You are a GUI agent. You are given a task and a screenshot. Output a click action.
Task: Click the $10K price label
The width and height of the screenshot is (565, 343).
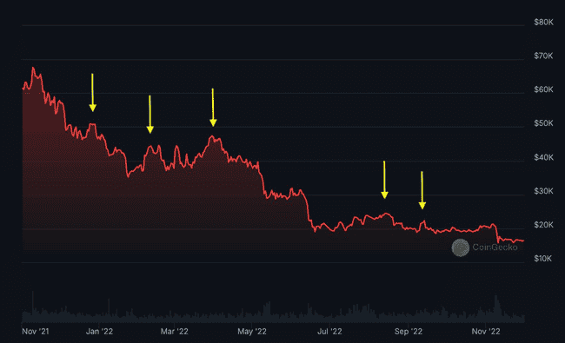point(542,259)
